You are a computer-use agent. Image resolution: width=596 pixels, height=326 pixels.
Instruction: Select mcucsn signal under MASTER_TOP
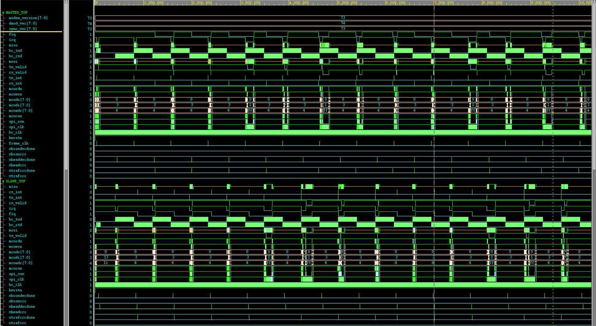tap(15, 116)
